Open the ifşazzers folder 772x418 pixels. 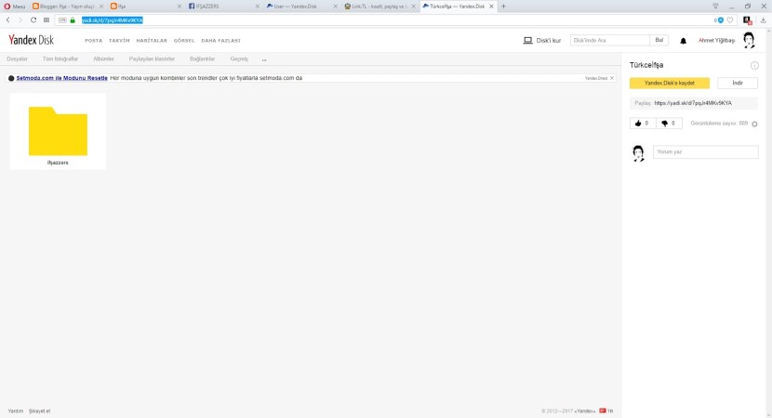pos(58,132)
